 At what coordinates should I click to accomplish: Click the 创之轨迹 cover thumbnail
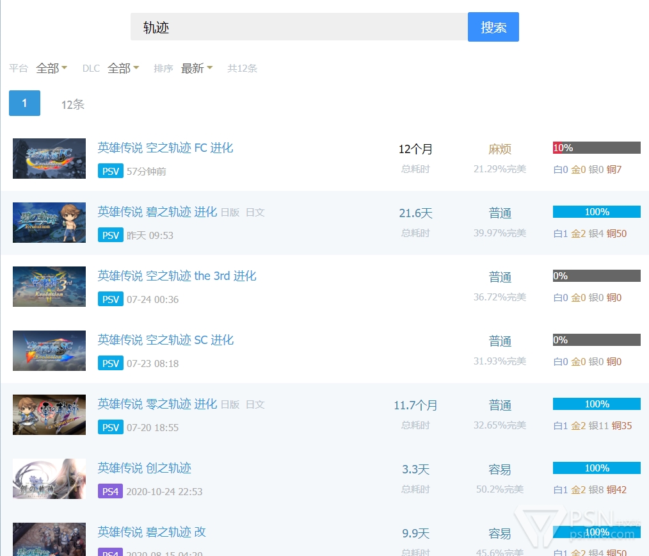[49, 478]
